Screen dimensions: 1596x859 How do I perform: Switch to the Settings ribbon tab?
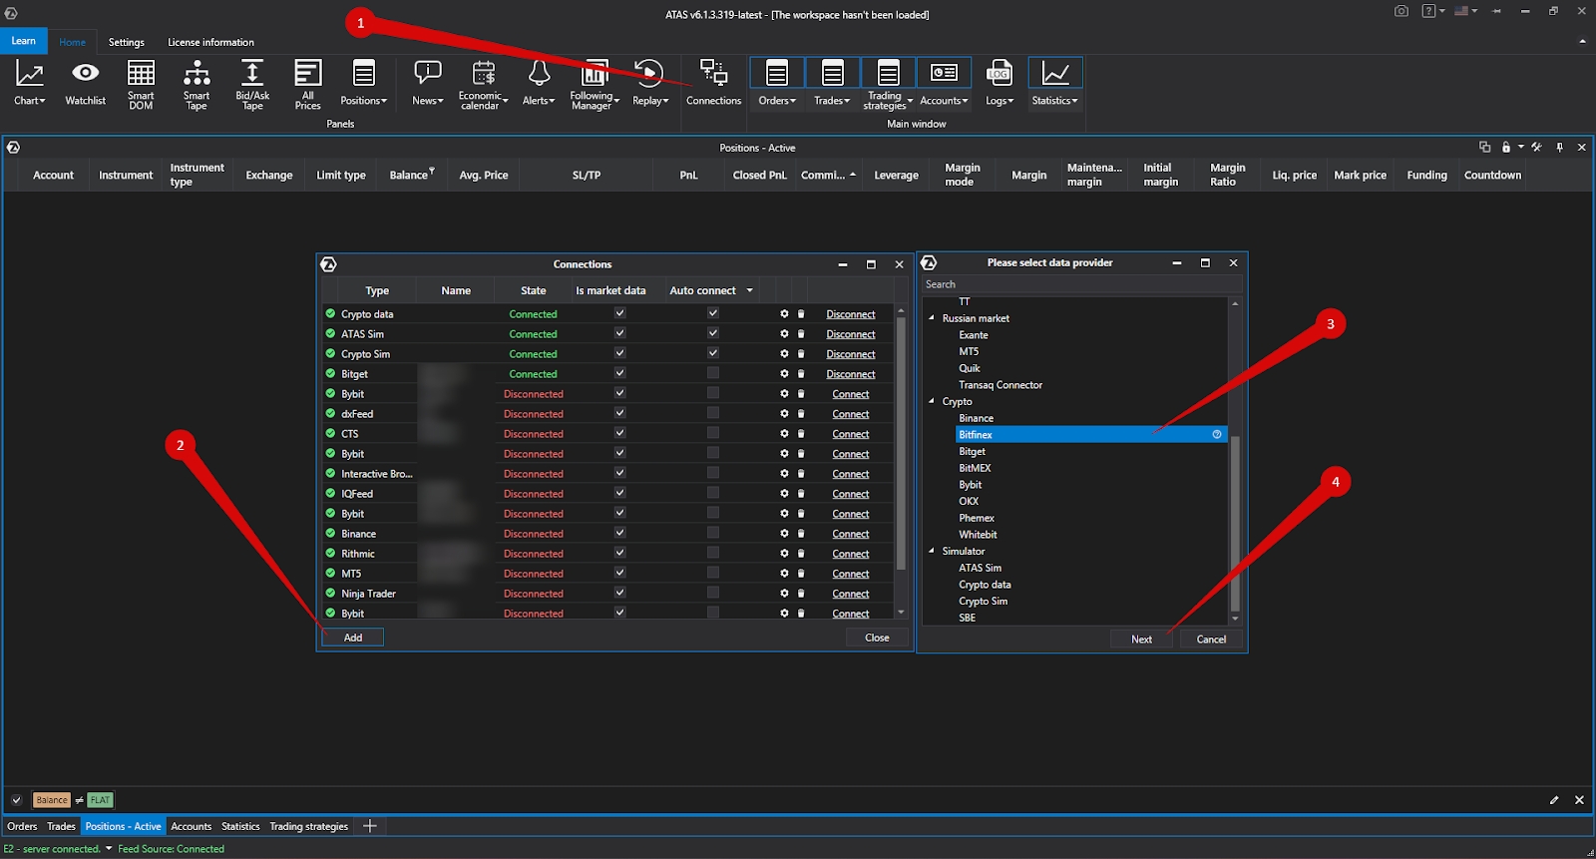point(126,42)
